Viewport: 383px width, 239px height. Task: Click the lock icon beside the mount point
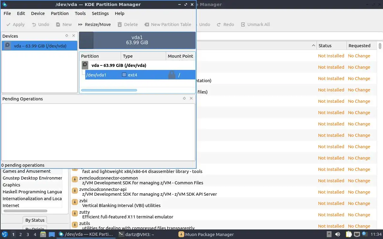[x=172, y=75]
